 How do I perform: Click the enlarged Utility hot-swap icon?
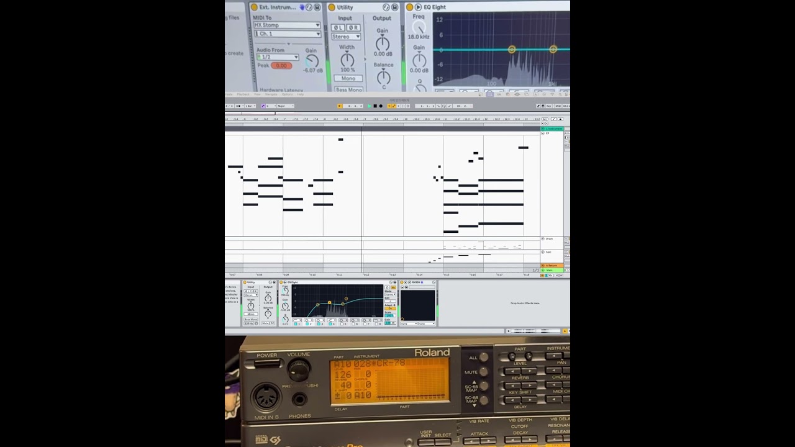tap(386, 7)
